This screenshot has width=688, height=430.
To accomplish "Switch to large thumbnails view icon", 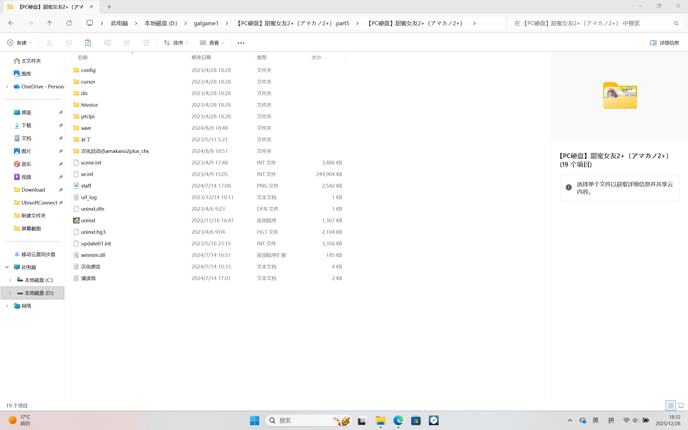I will (681, 406).
